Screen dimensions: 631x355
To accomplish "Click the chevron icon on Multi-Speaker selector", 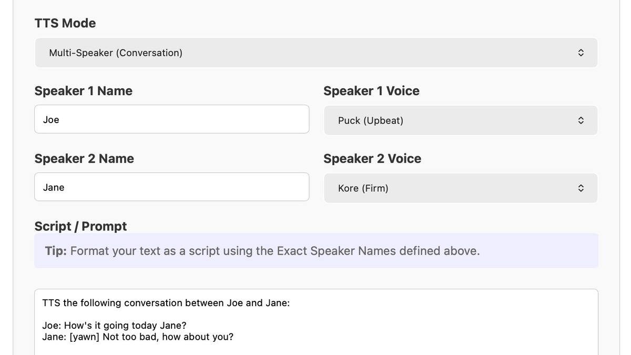I will (581, 53).
